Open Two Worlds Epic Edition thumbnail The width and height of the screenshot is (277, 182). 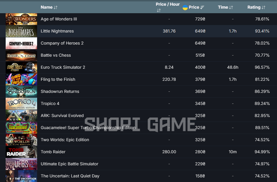point(21,140)
